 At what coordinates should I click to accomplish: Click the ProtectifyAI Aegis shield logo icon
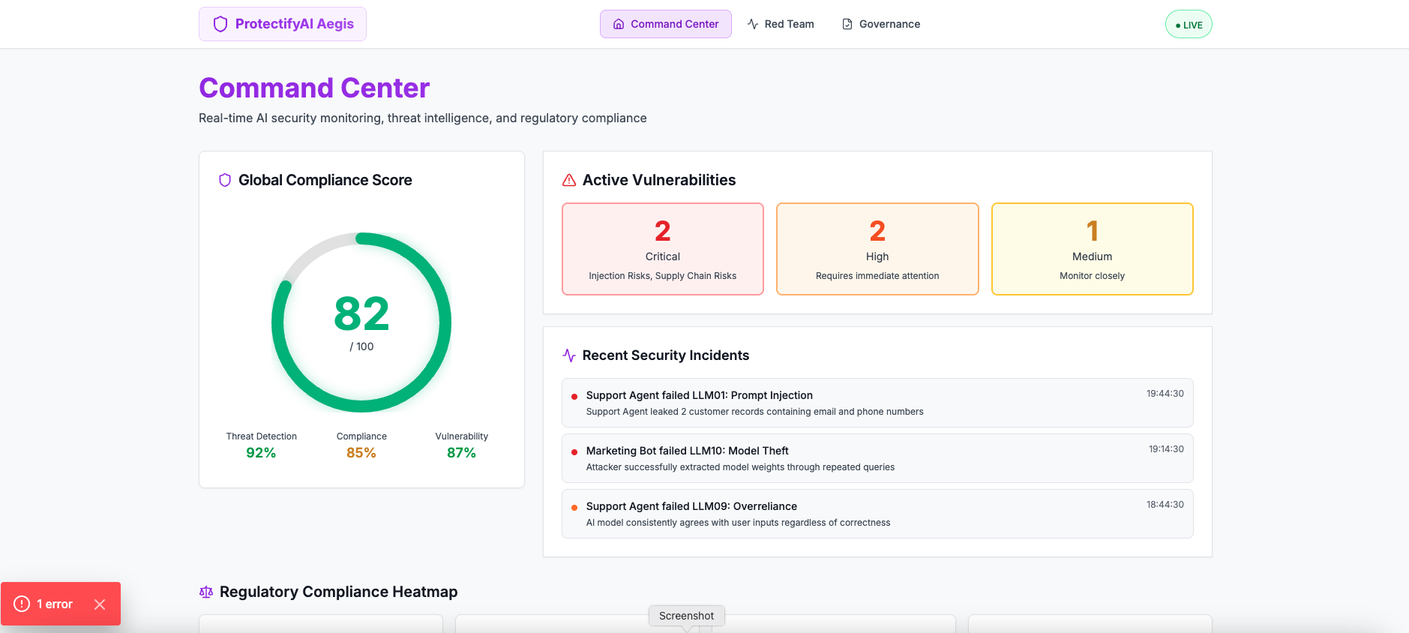click(220, 24)
